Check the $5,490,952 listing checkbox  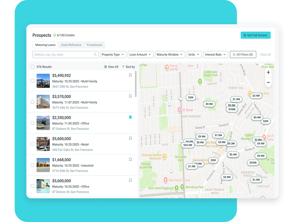(32, 81)
